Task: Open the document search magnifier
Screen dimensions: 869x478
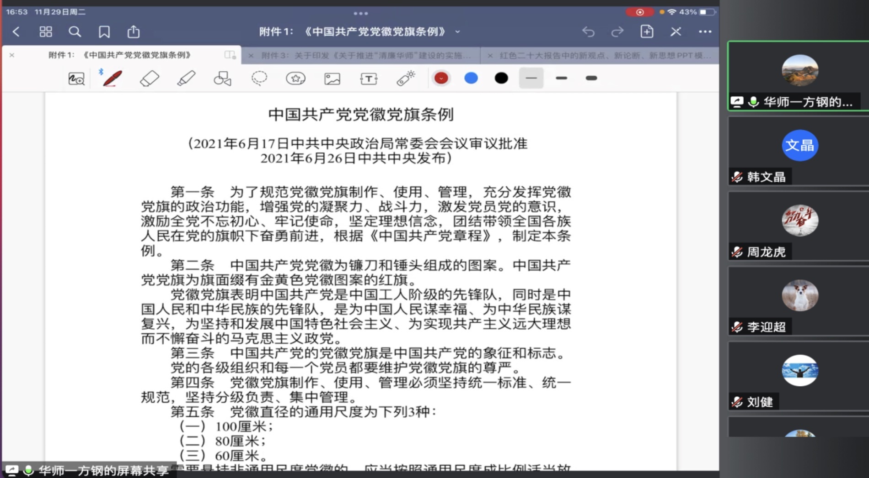Action: click(75, 32)
